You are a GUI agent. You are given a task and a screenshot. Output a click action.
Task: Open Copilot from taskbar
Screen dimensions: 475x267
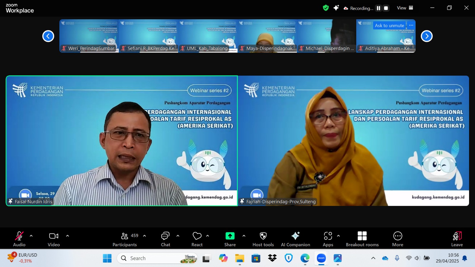(x=223, y=258)
